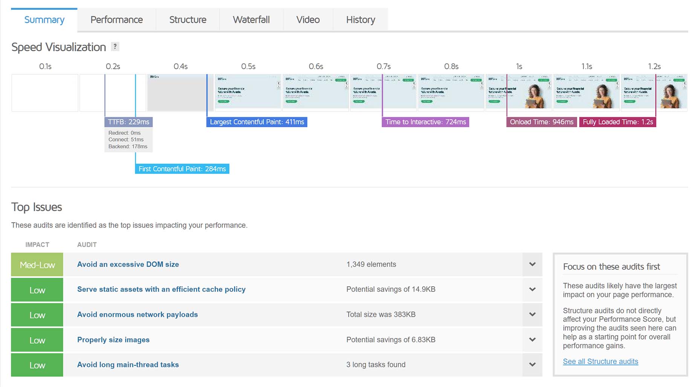Click the Low badge beside network payloads audit
The image size is (697, 387).
(x=37, y=315)
